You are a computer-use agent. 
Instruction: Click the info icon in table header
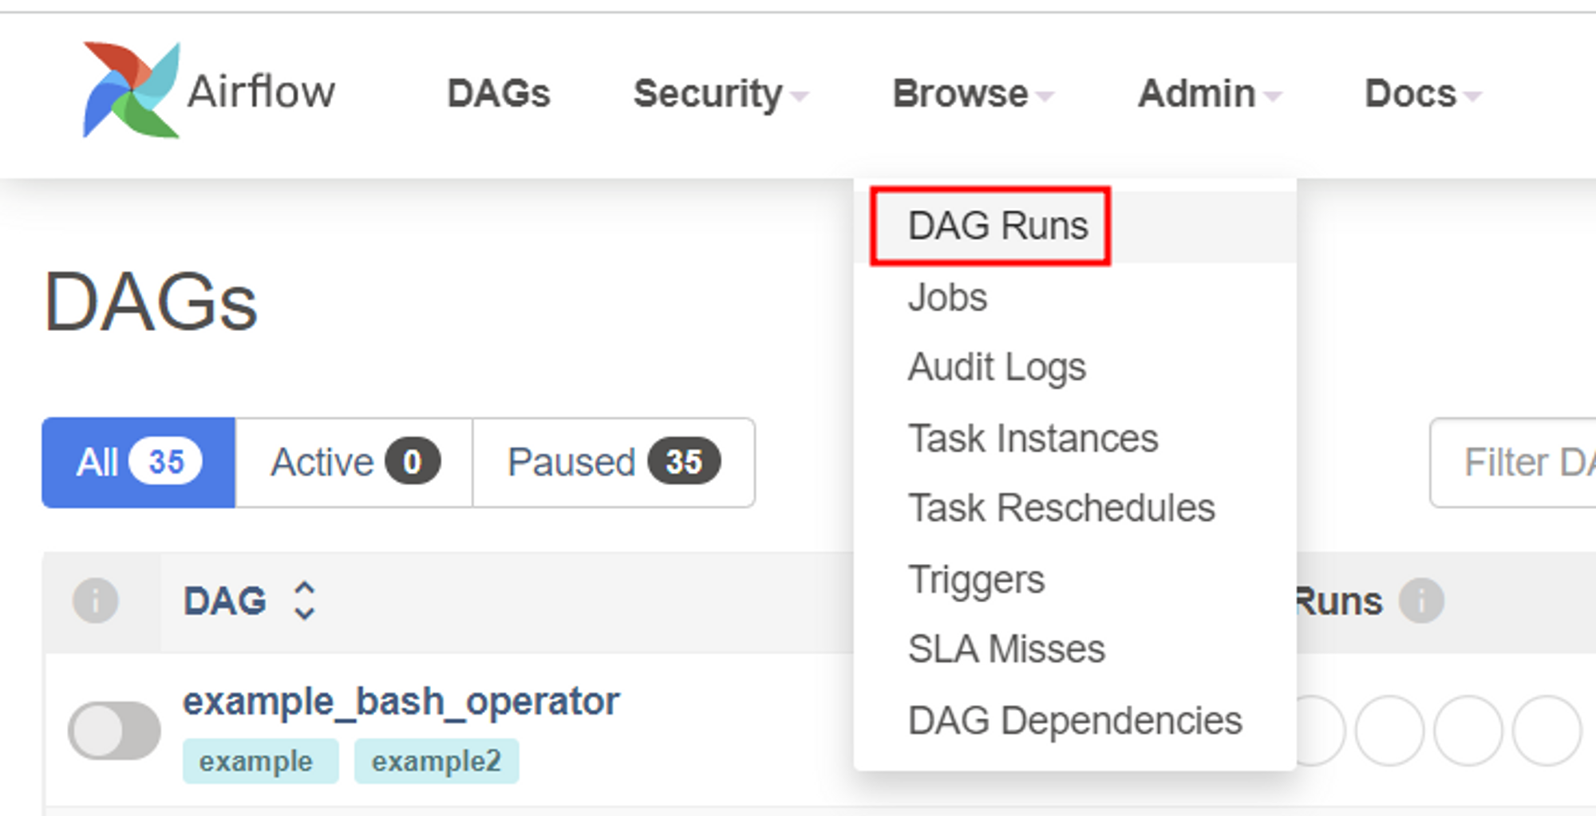pos(96,601)
